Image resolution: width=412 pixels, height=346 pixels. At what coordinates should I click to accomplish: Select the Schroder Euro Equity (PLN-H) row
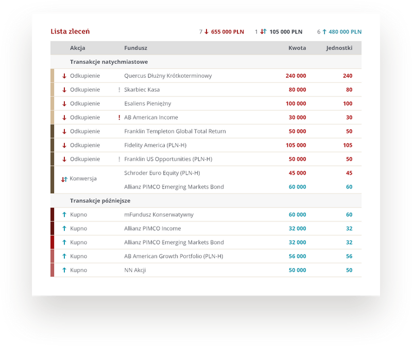click(x=162, y=173)
